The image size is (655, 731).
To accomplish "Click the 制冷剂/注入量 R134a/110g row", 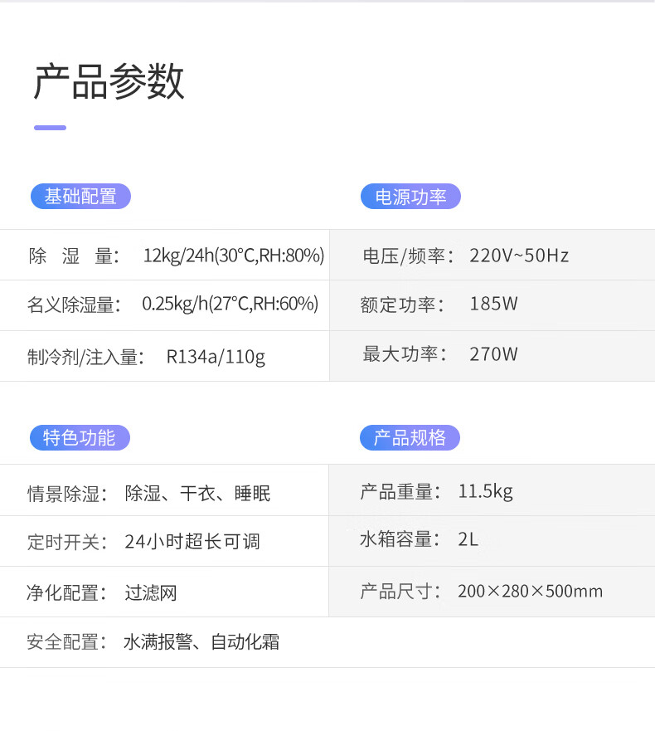I will click(164, 356).
